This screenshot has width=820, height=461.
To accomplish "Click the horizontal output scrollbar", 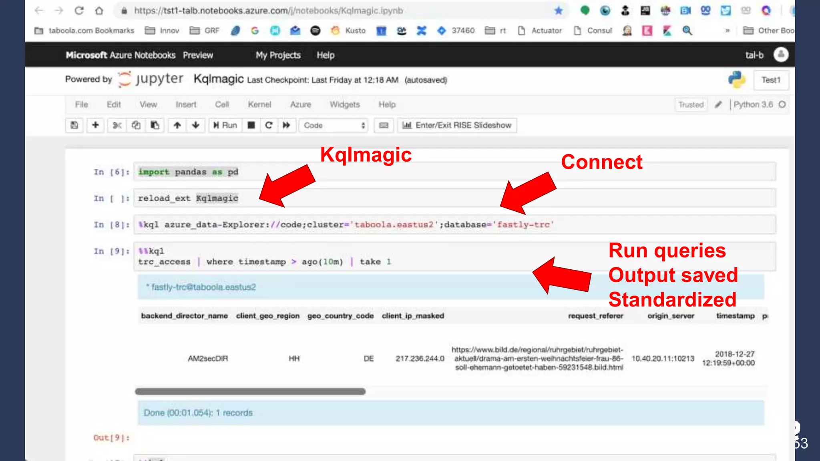I will tap(250, 391).
